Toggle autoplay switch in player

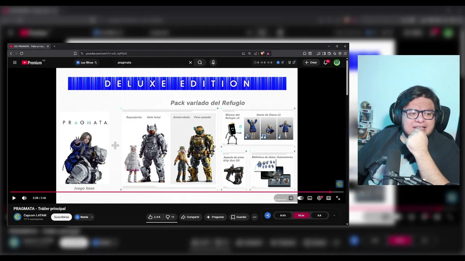tap(300, 198)
